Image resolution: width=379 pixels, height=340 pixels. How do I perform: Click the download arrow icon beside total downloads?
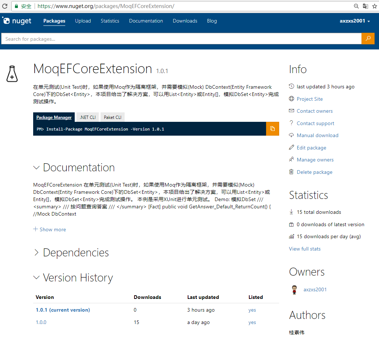click(292, 212)
